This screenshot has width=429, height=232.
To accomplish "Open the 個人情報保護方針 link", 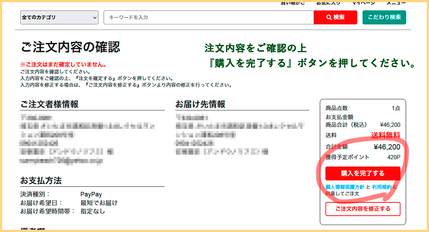I will pos(345,187).
